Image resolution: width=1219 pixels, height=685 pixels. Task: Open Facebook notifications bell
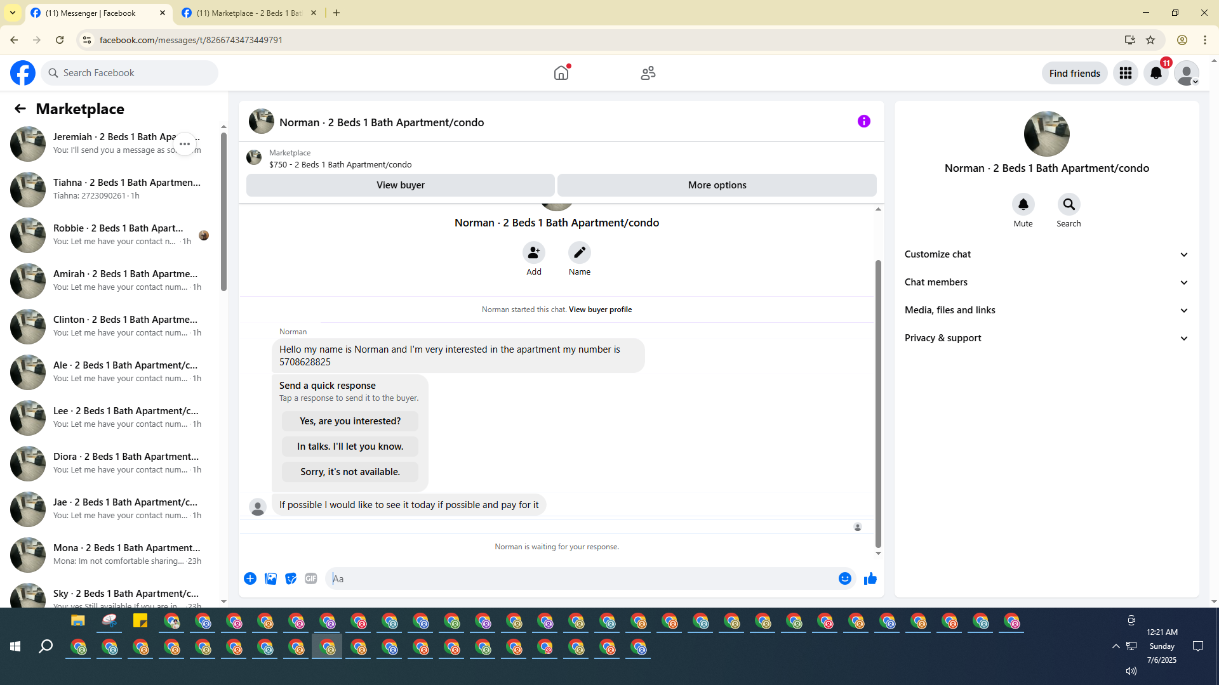(1156, 73)
